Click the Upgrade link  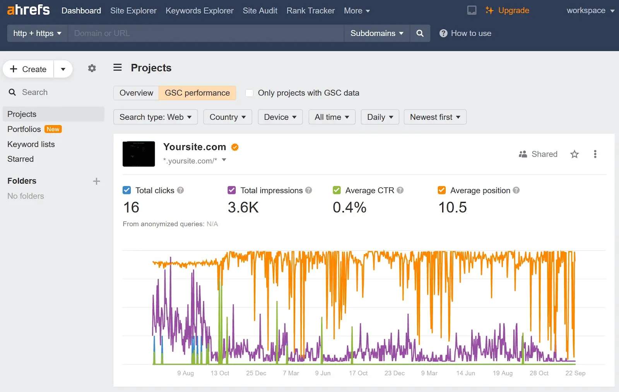513,10
